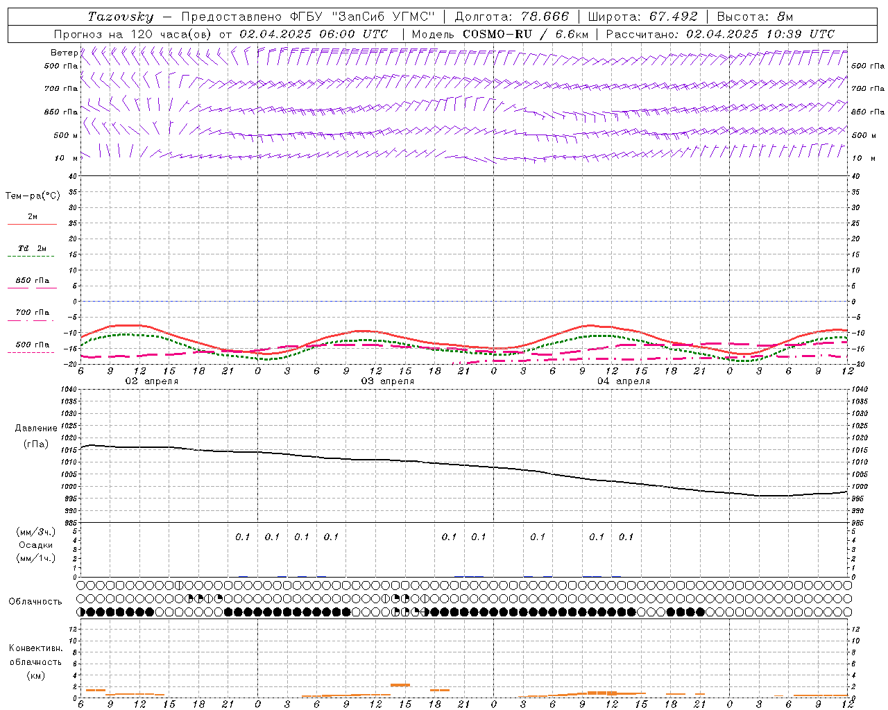888x710 pixels.
Task: Select the 'Долгота: 78.666' longitude value
Action: tap(512, 17)
